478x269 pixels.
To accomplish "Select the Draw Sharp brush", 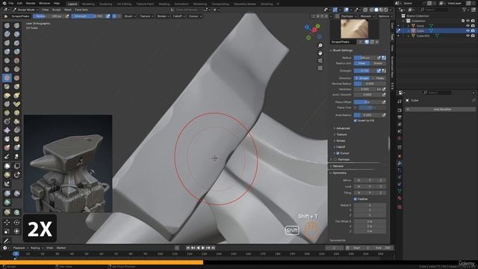I will coord(16,25).
